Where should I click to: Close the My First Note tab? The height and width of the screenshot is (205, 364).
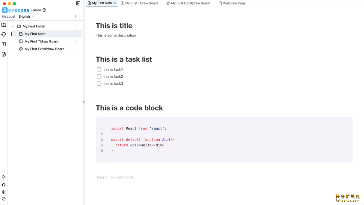coord(115,3)
